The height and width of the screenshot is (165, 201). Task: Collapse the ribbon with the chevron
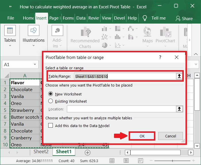point(196,54)
